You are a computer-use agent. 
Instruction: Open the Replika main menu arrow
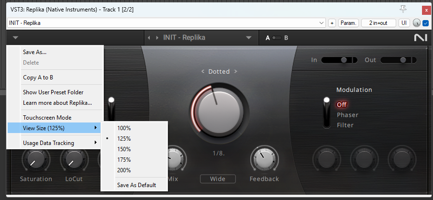pyautogui.click(x=15, y=38)
